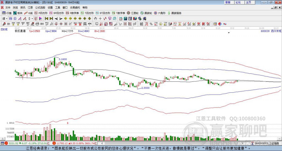282x151 pixels.
Task: Open the 9P四方形 tool
Action: pos(57,13)
